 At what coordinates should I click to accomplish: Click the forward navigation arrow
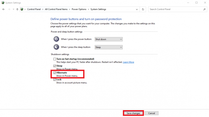click(x=9, y=9)
